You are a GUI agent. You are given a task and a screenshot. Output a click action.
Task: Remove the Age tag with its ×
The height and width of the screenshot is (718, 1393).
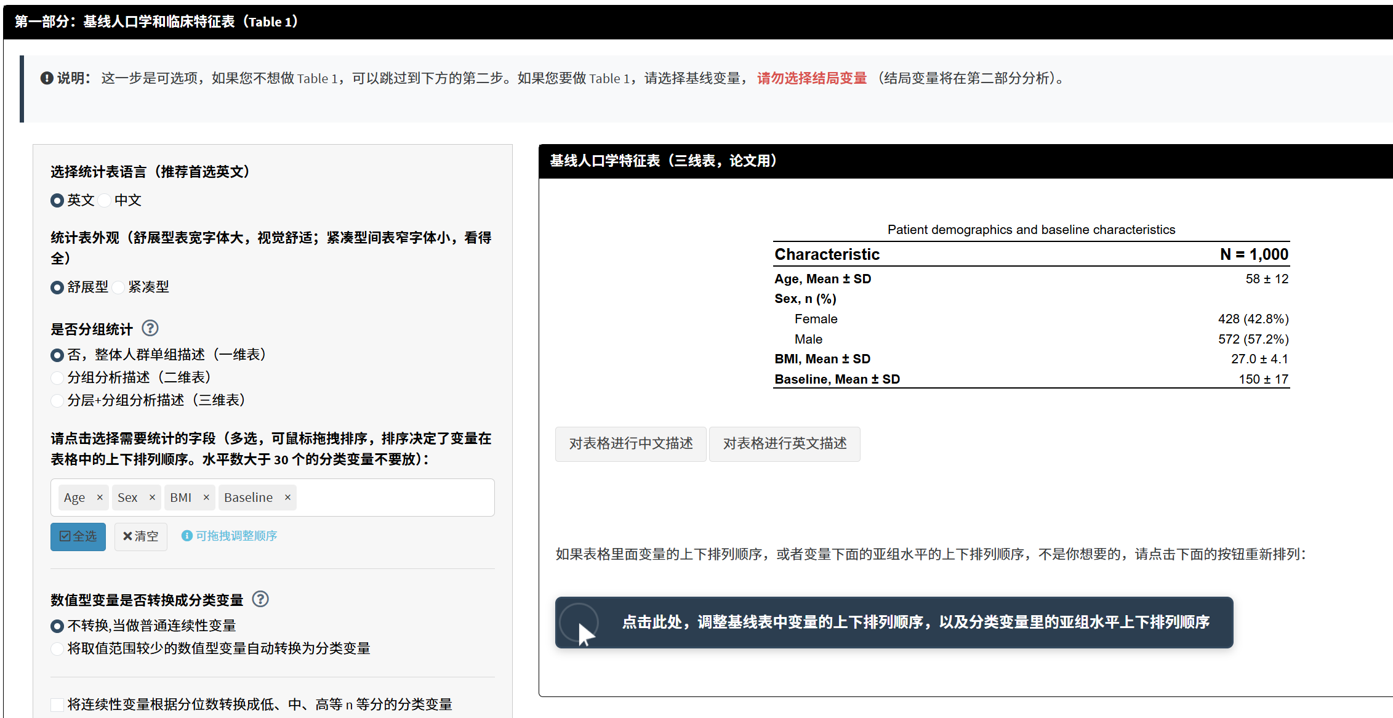coord(100,498)
